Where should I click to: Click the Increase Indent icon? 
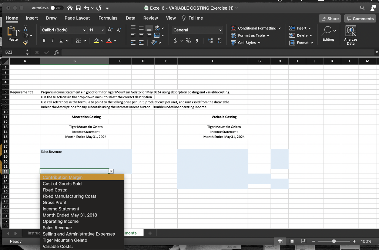(x=141, y=43)
